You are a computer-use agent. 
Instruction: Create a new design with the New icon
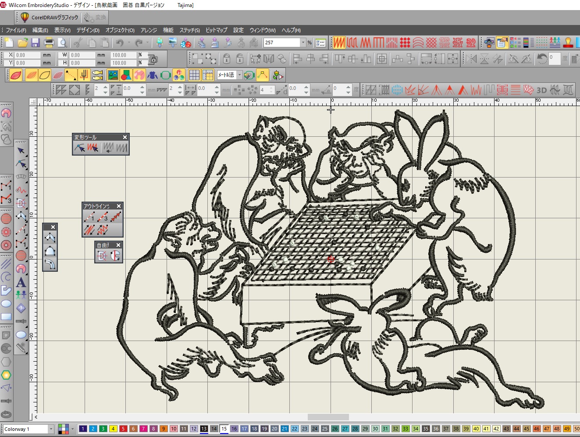click(x=10, y=43)
